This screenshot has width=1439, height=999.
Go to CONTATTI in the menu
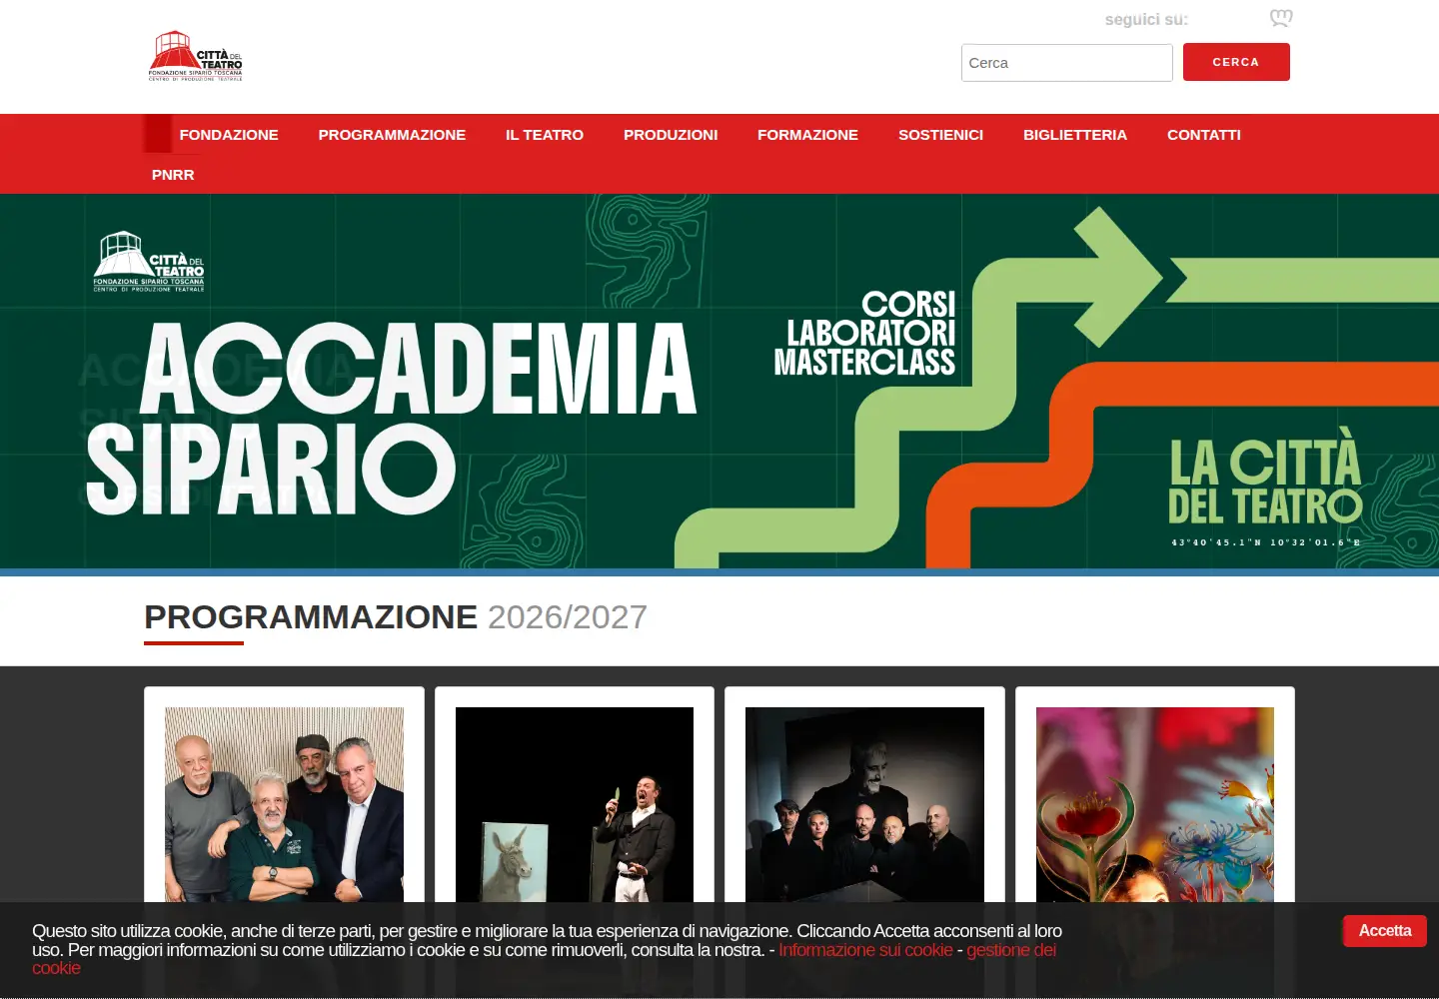click(1204, 135)
